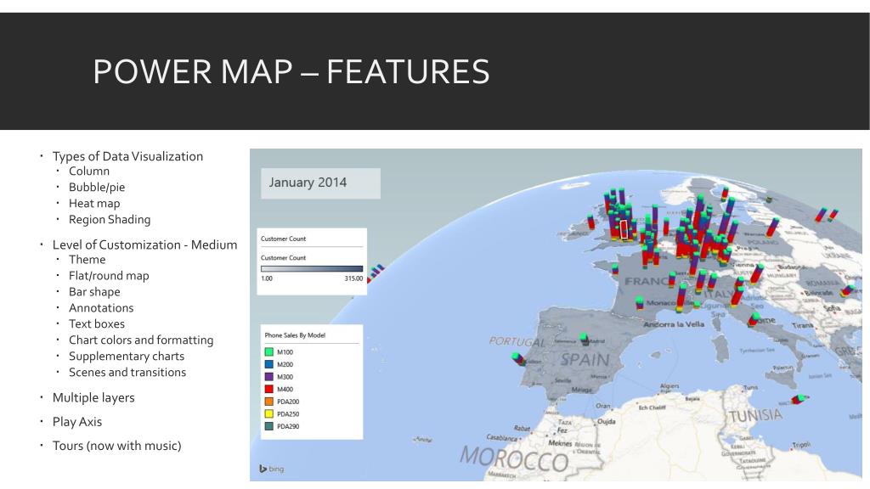Click the "PDA290" legend label text
The height and width of the screenshot is (489, 870).
[x=288, y=426]
